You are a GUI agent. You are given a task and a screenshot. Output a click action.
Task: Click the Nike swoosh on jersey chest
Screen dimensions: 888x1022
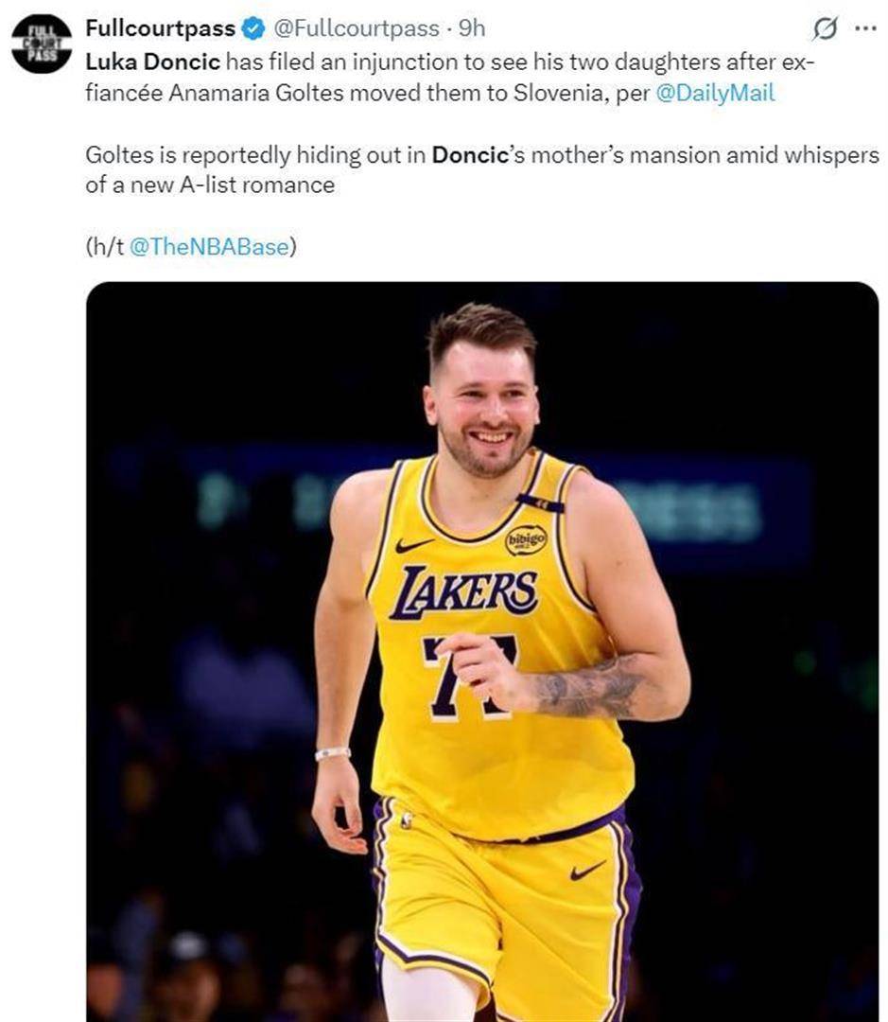[x=414, y=546]
